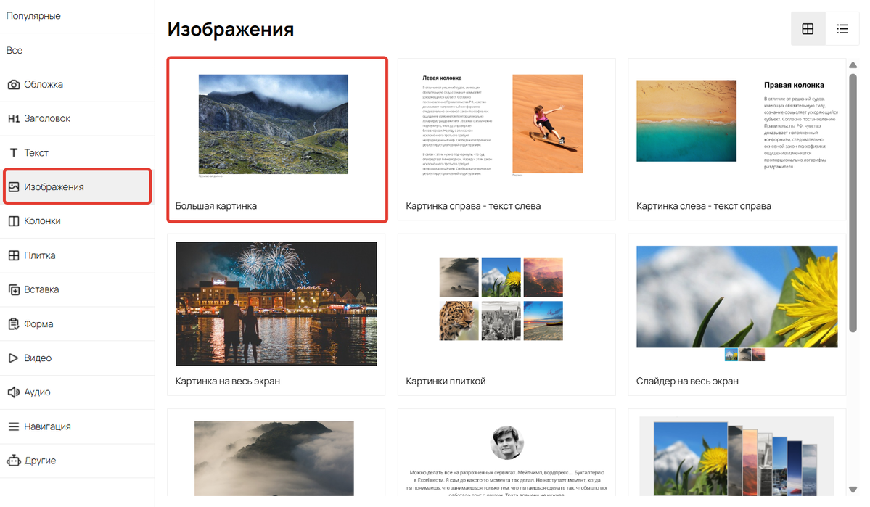Click the scrollbar down arrow
Image resolution: width=870 pixels, height=507 pixels.
(853, 490)
